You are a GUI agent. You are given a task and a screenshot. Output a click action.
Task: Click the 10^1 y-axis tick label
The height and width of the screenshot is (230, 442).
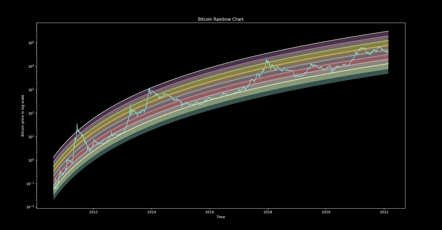[x=31, y=136]
